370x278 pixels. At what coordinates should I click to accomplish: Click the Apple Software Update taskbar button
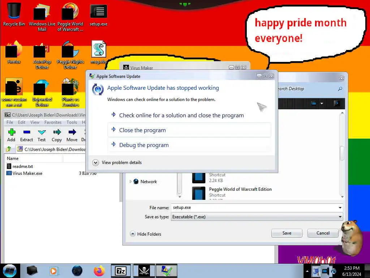166,271
